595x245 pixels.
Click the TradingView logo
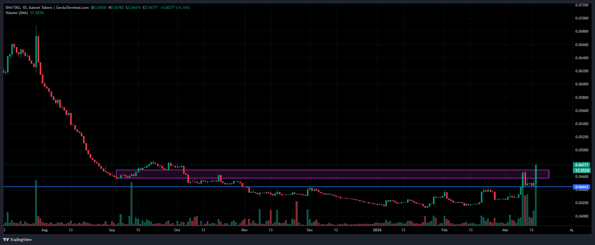point(18,239)
